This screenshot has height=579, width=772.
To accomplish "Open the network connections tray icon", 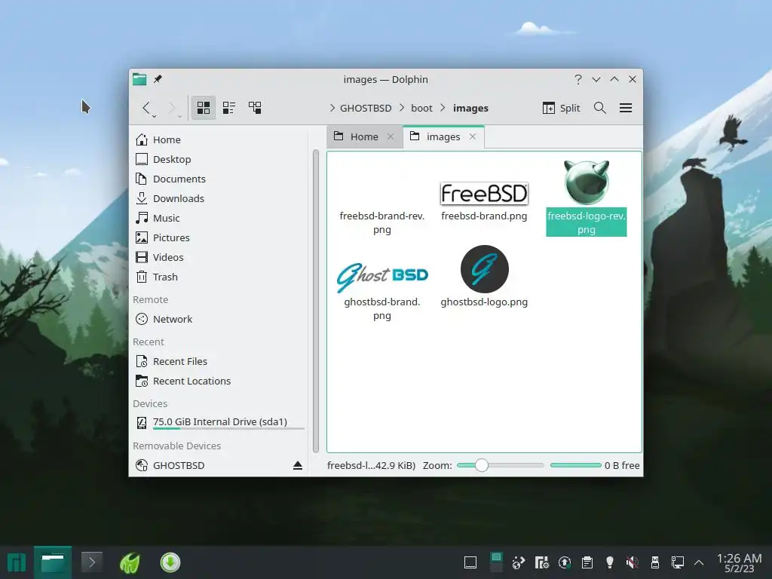I will coord(678,562).
